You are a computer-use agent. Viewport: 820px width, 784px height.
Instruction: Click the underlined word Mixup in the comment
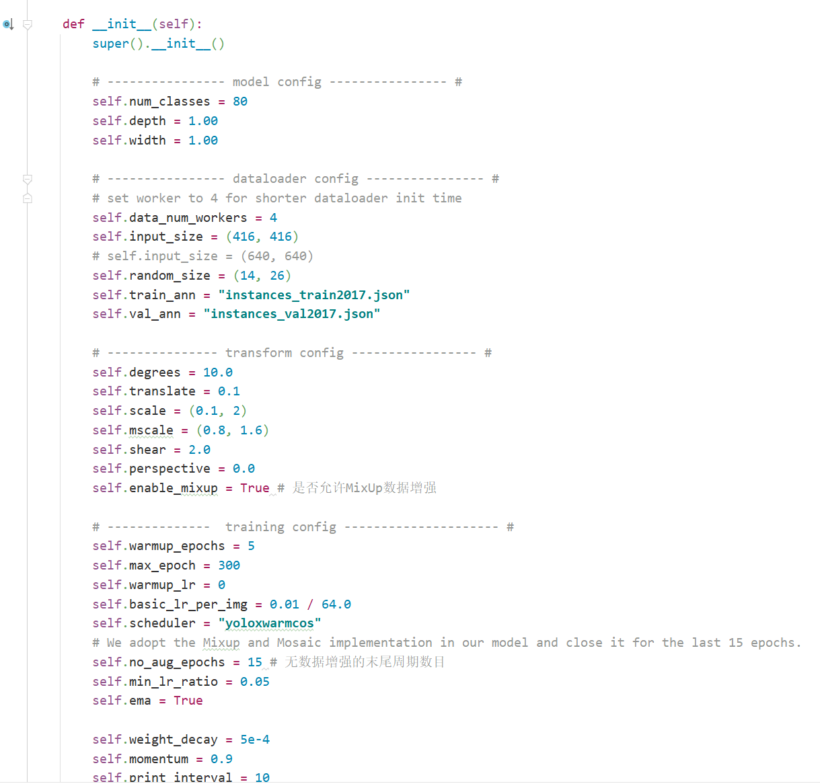221,642
